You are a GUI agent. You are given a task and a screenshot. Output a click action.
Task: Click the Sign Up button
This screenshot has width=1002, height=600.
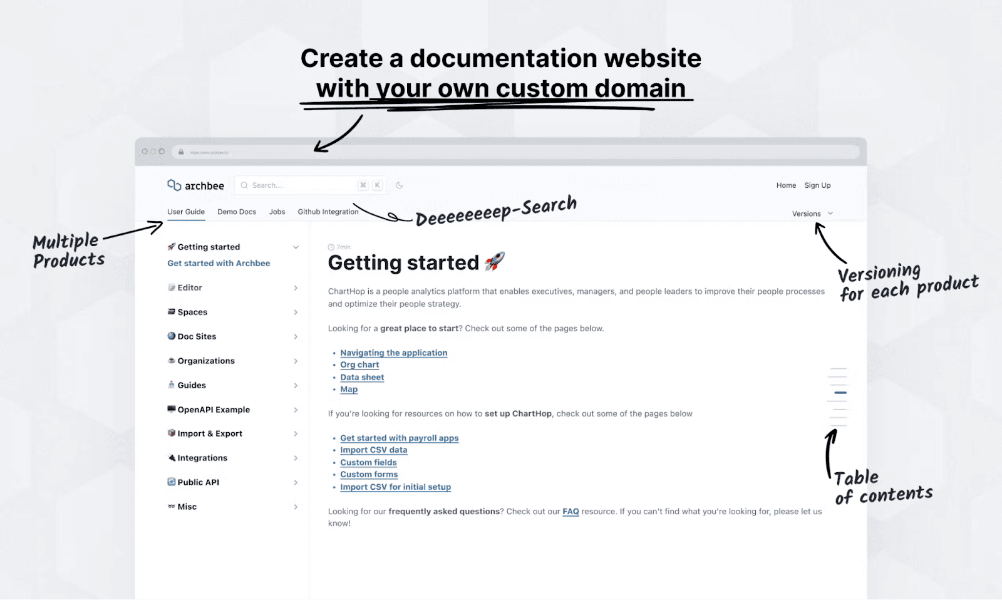coord(818,185)
